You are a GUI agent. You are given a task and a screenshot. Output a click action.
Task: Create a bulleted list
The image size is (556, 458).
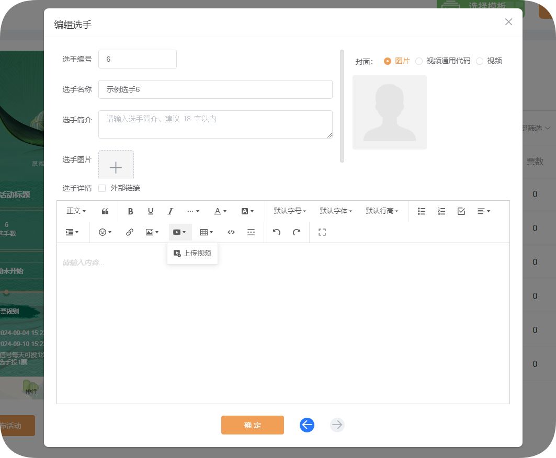tap(422, 211)
